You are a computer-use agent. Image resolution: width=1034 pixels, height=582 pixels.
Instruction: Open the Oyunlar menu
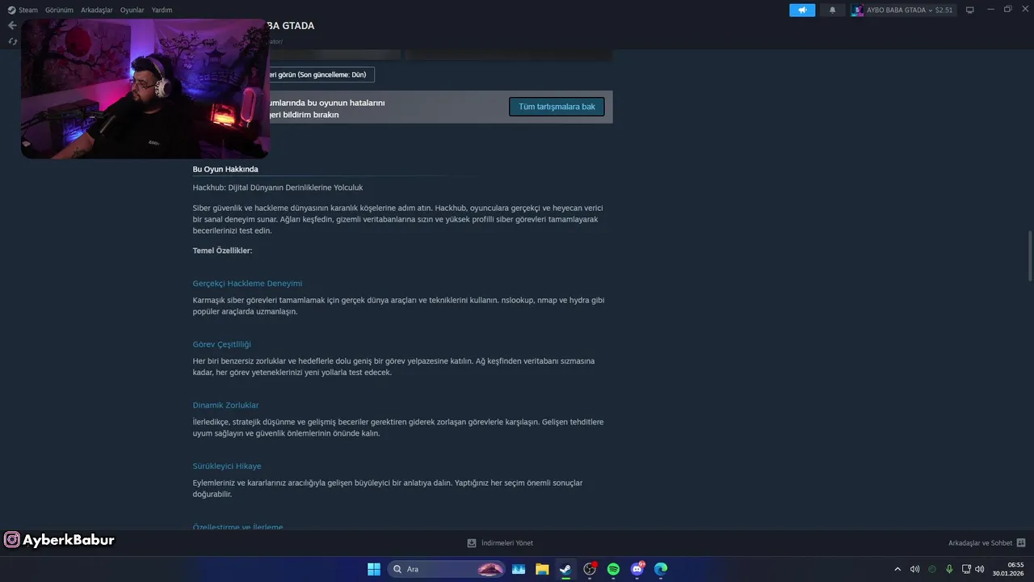point(132,10)
